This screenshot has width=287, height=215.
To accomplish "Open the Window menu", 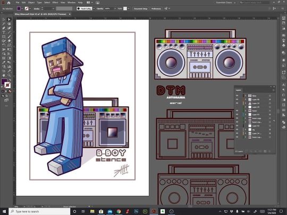I will [x=71, y=3].
